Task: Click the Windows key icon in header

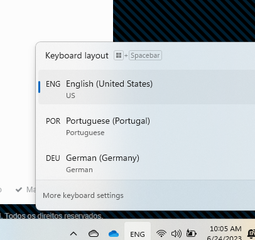Action: pyautogui.click(x=119, y=55)
